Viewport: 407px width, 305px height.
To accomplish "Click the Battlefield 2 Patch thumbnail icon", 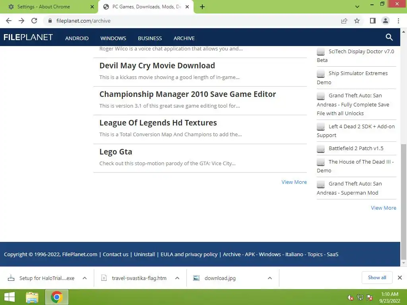I will 321,149.
